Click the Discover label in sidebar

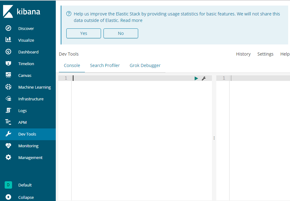pyautogui.click(x=26, y=28)
